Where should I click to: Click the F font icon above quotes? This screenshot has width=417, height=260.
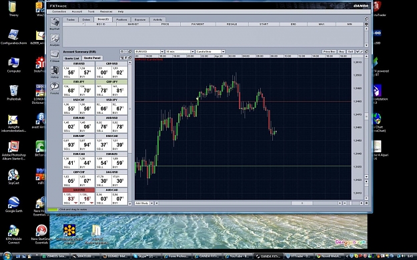click(x=126, y=58)
